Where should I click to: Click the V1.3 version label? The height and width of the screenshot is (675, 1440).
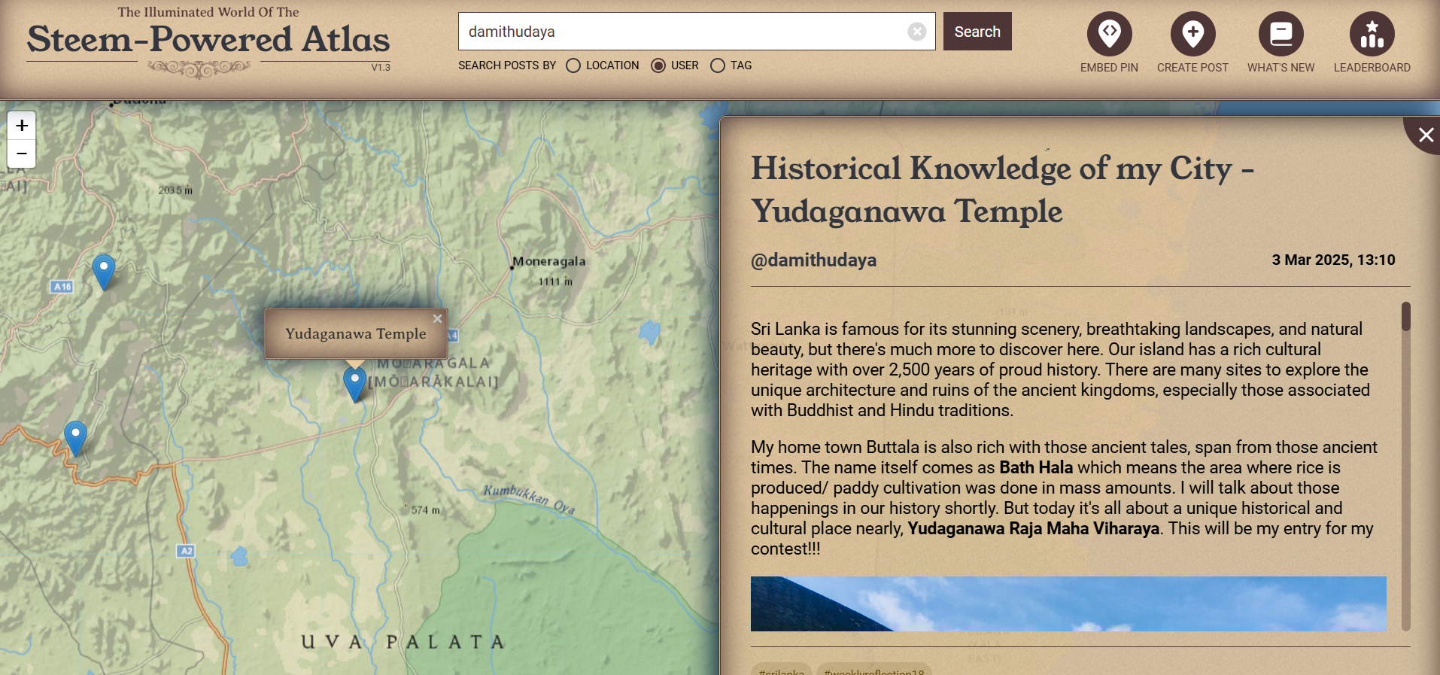point(381,68)
